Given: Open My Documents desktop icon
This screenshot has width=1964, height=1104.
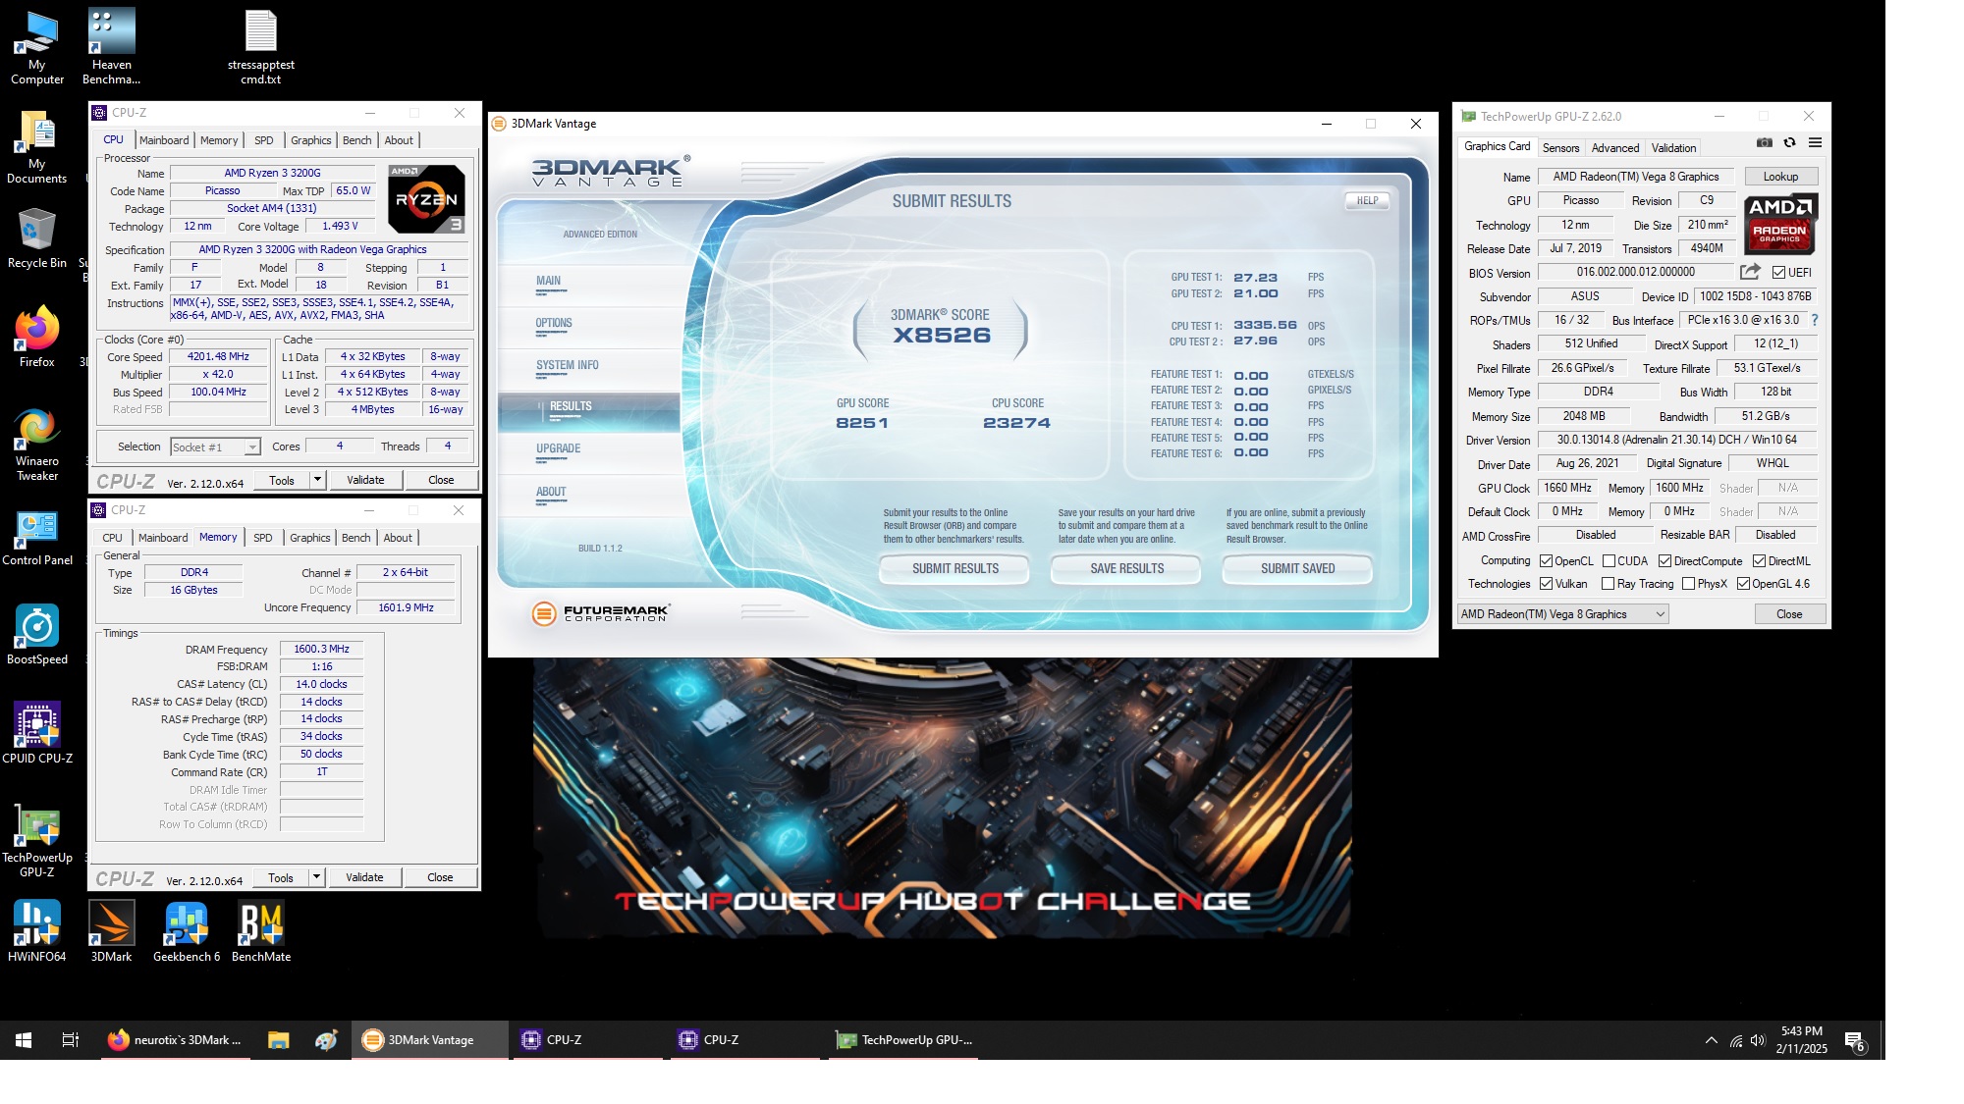Looking at the screenshot, I should click(x=37, y=145).
